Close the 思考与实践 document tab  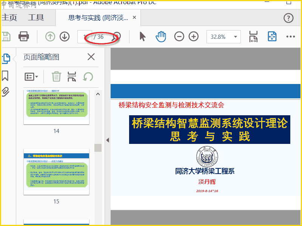click(x=134, y=17)
